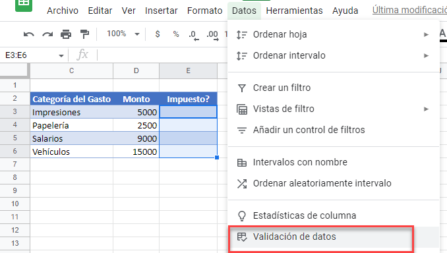Choose Ordenar intervalo from the menu
The width and height of the screenshot is (447, 253).
click(334, 55)
